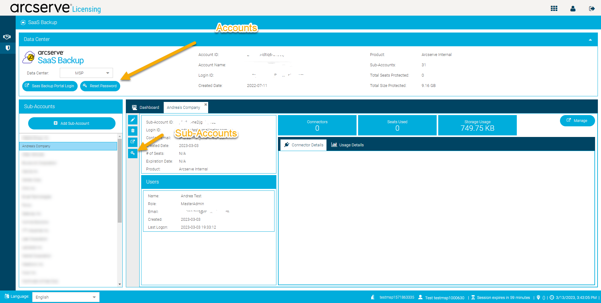601x303 pixels.
Task: Click the sub-accounts list scrollbar down arrow
Action: tap(120, 284)
